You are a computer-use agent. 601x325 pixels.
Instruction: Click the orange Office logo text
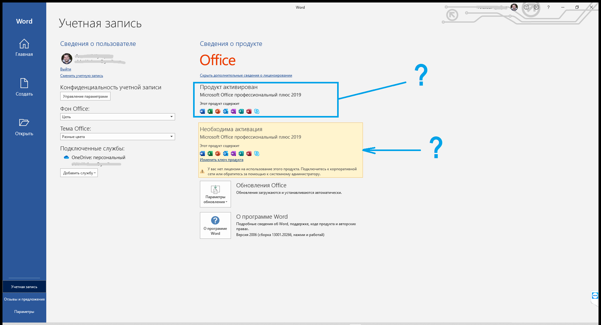218,60
